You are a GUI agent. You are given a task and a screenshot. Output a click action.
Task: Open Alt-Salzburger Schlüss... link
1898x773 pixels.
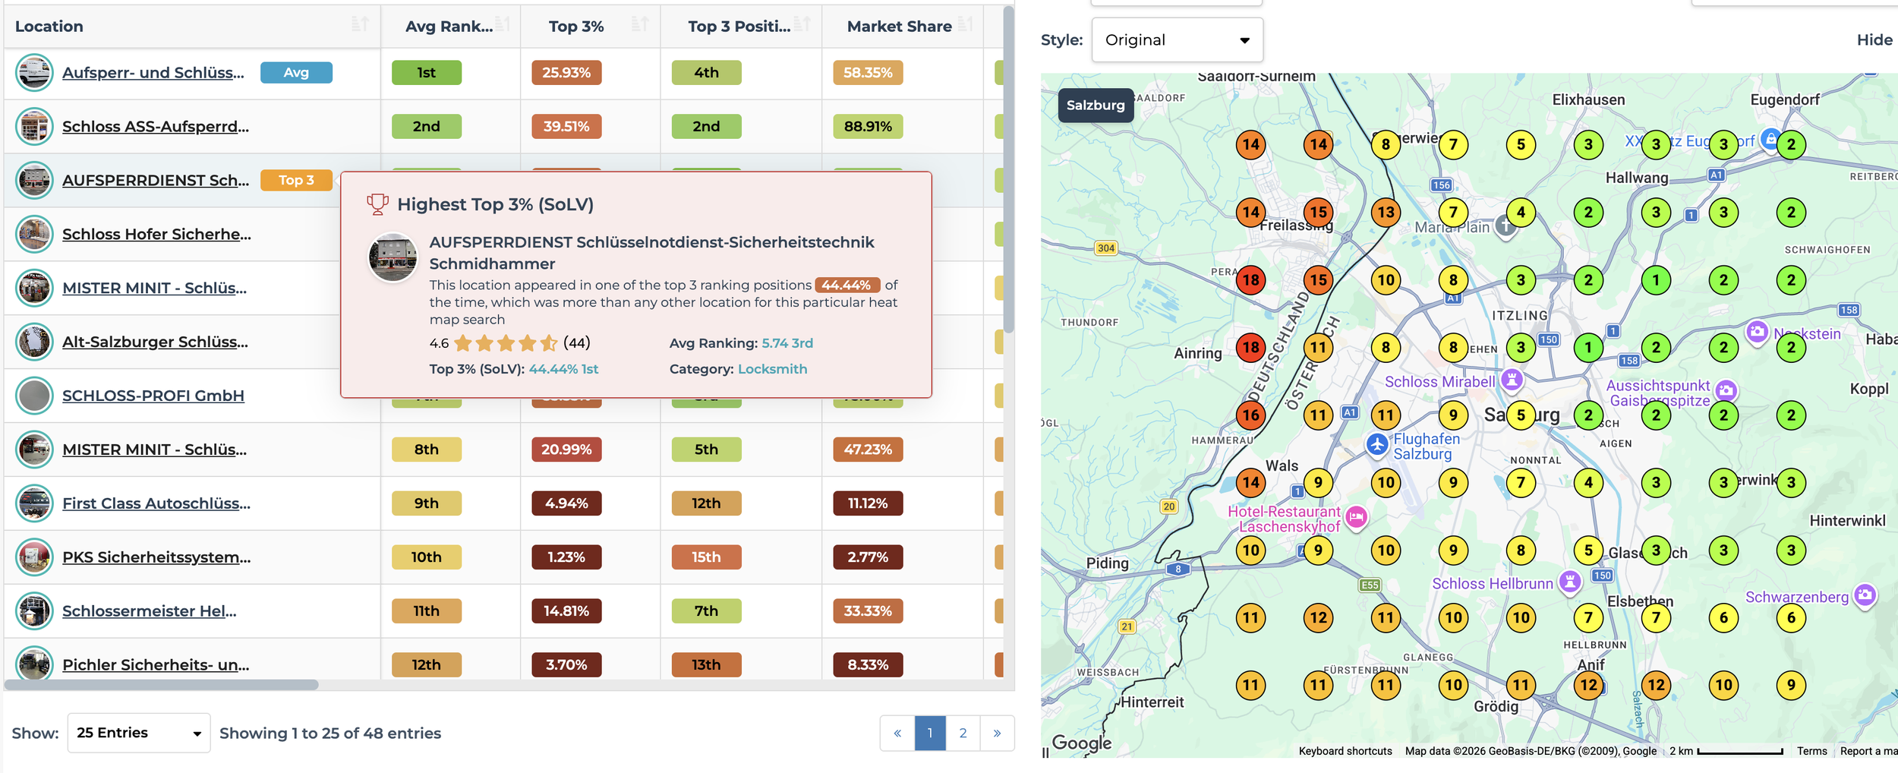(x=155, y=342)
